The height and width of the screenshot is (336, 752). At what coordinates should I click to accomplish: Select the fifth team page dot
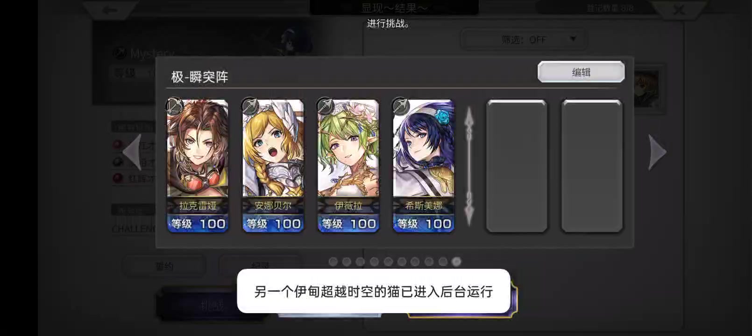point(388,262)
